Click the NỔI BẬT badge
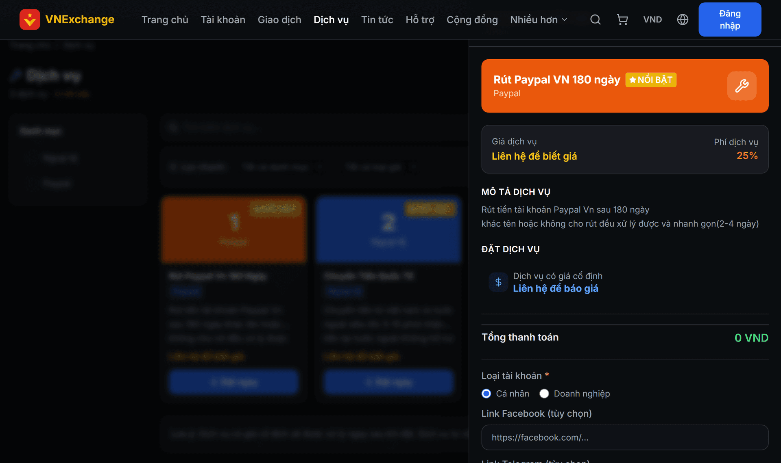The width and height of the screenshot is (781, 463). point(651,80)
